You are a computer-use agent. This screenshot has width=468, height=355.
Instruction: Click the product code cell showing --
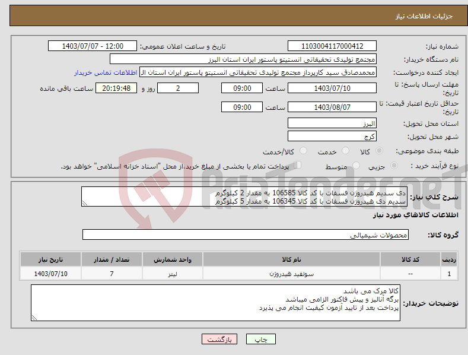coord(410,274)
